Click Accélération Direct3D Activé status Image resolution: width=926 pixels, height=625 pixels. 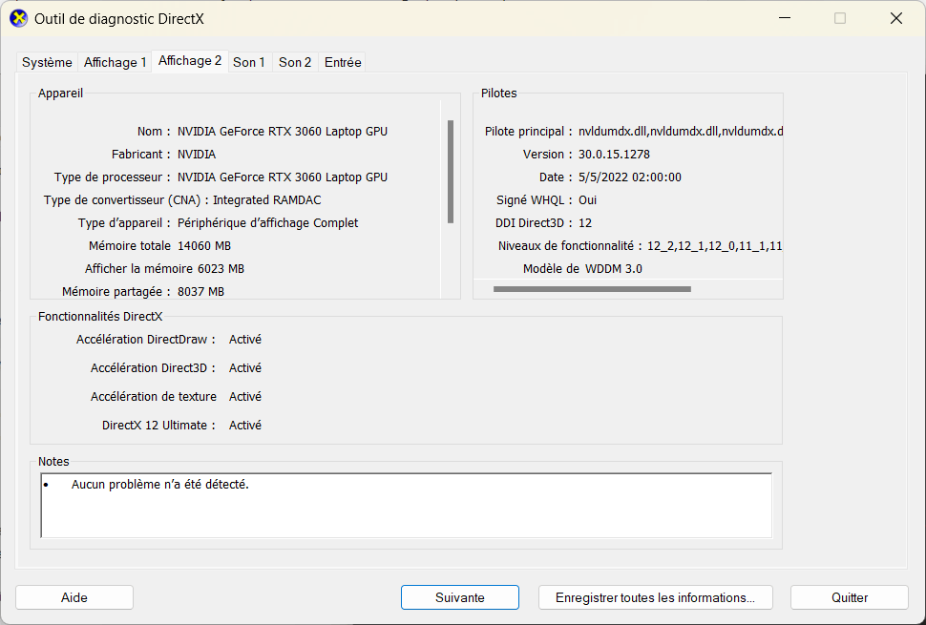tap(245, 368)
